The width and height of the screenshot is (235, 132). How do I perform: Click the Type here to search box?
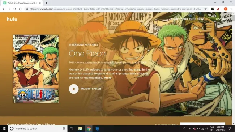coord(38,128)
